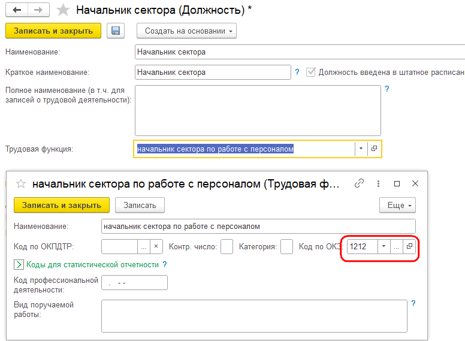Click the Код по ОКЗ field with 1212
465x341 pixels.
[363, 246]
